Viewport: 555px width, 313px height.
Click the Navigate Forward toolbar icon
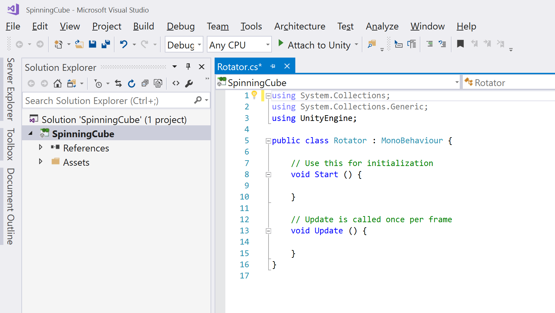[40, 44]
